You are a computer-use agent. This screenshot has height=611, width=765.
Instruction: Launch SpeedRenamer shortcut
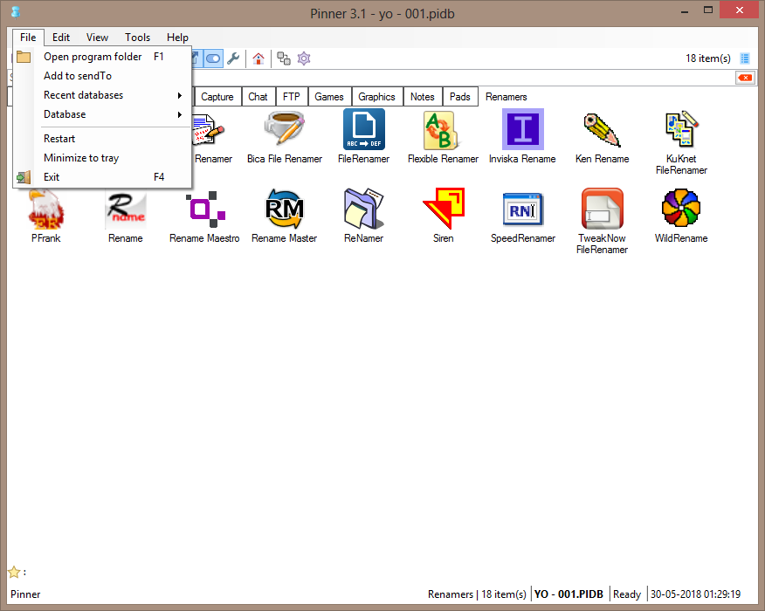[522, 217]
